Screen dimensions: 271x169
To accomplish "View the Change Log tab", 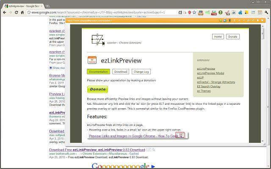I will pos(141,71).
